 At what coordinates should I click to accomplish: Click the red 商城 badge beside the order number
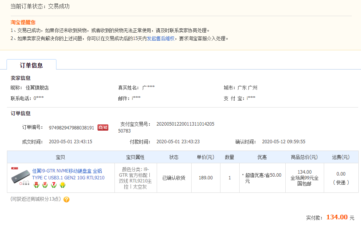(x=103, y=128)
